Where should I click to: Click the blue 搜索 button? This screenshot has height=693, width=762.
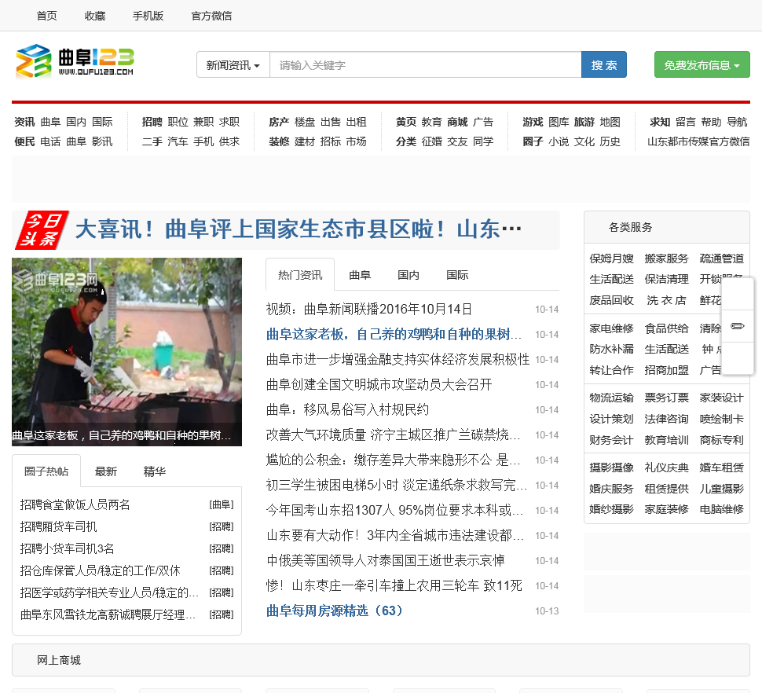tap(603, 65)
